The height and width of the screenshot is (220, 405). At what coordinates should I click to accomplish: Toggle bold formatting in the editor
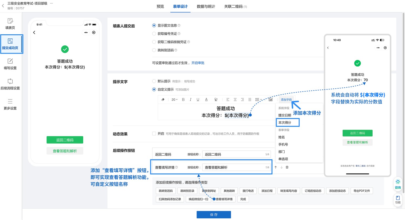(x=183, y=99)
